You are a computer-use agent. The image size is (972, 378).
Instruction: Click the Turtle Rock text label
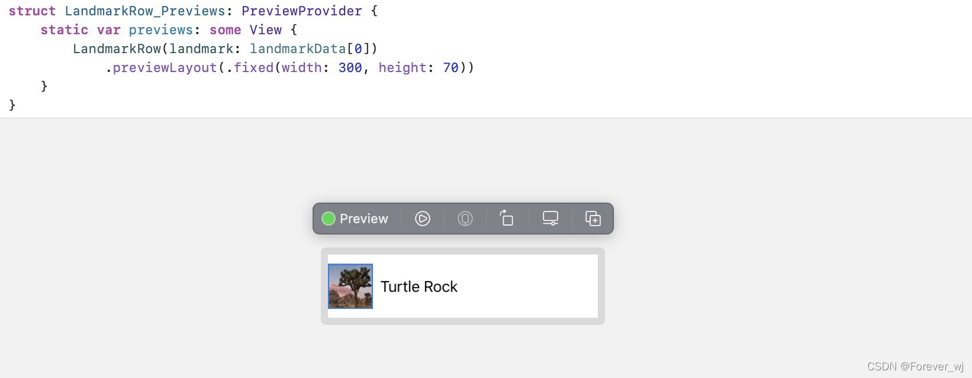point(419,286)
